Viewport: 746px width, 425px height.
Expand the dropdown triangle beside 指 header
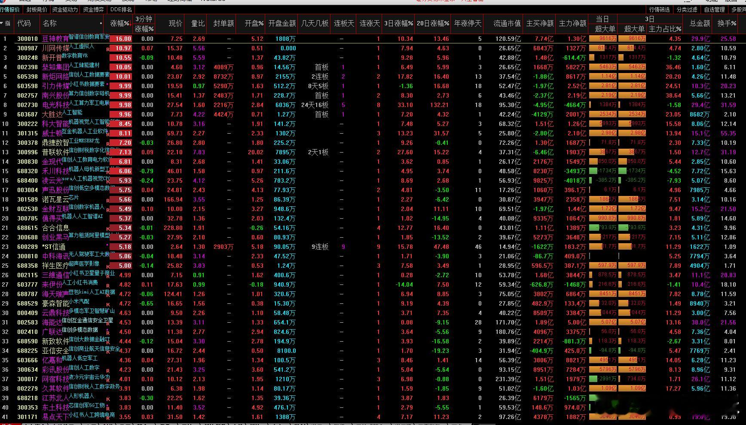point(2,23)
